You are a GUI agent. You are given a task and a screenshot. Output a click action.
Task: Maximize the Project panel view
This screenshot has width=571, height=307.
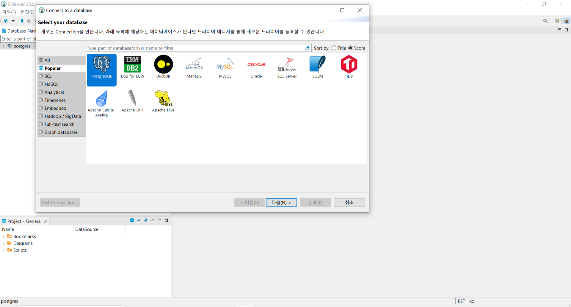coord(166,220)
